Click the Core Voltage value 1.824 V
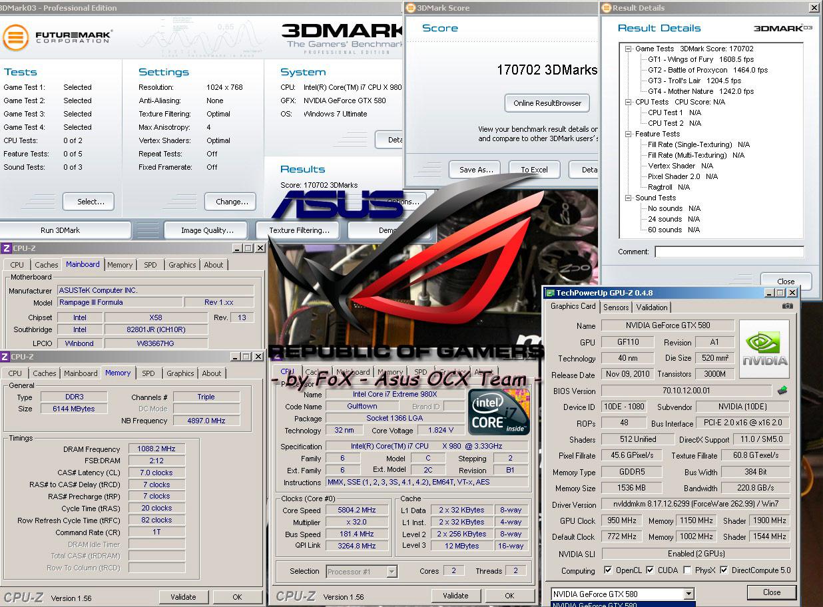This screenshot has width=823, height=607. (x=441, y=431)
